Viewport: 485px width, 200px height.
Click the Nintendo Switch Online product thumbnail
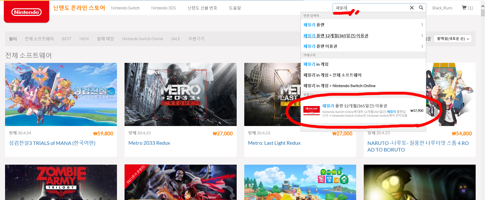(x=311, y=111)
